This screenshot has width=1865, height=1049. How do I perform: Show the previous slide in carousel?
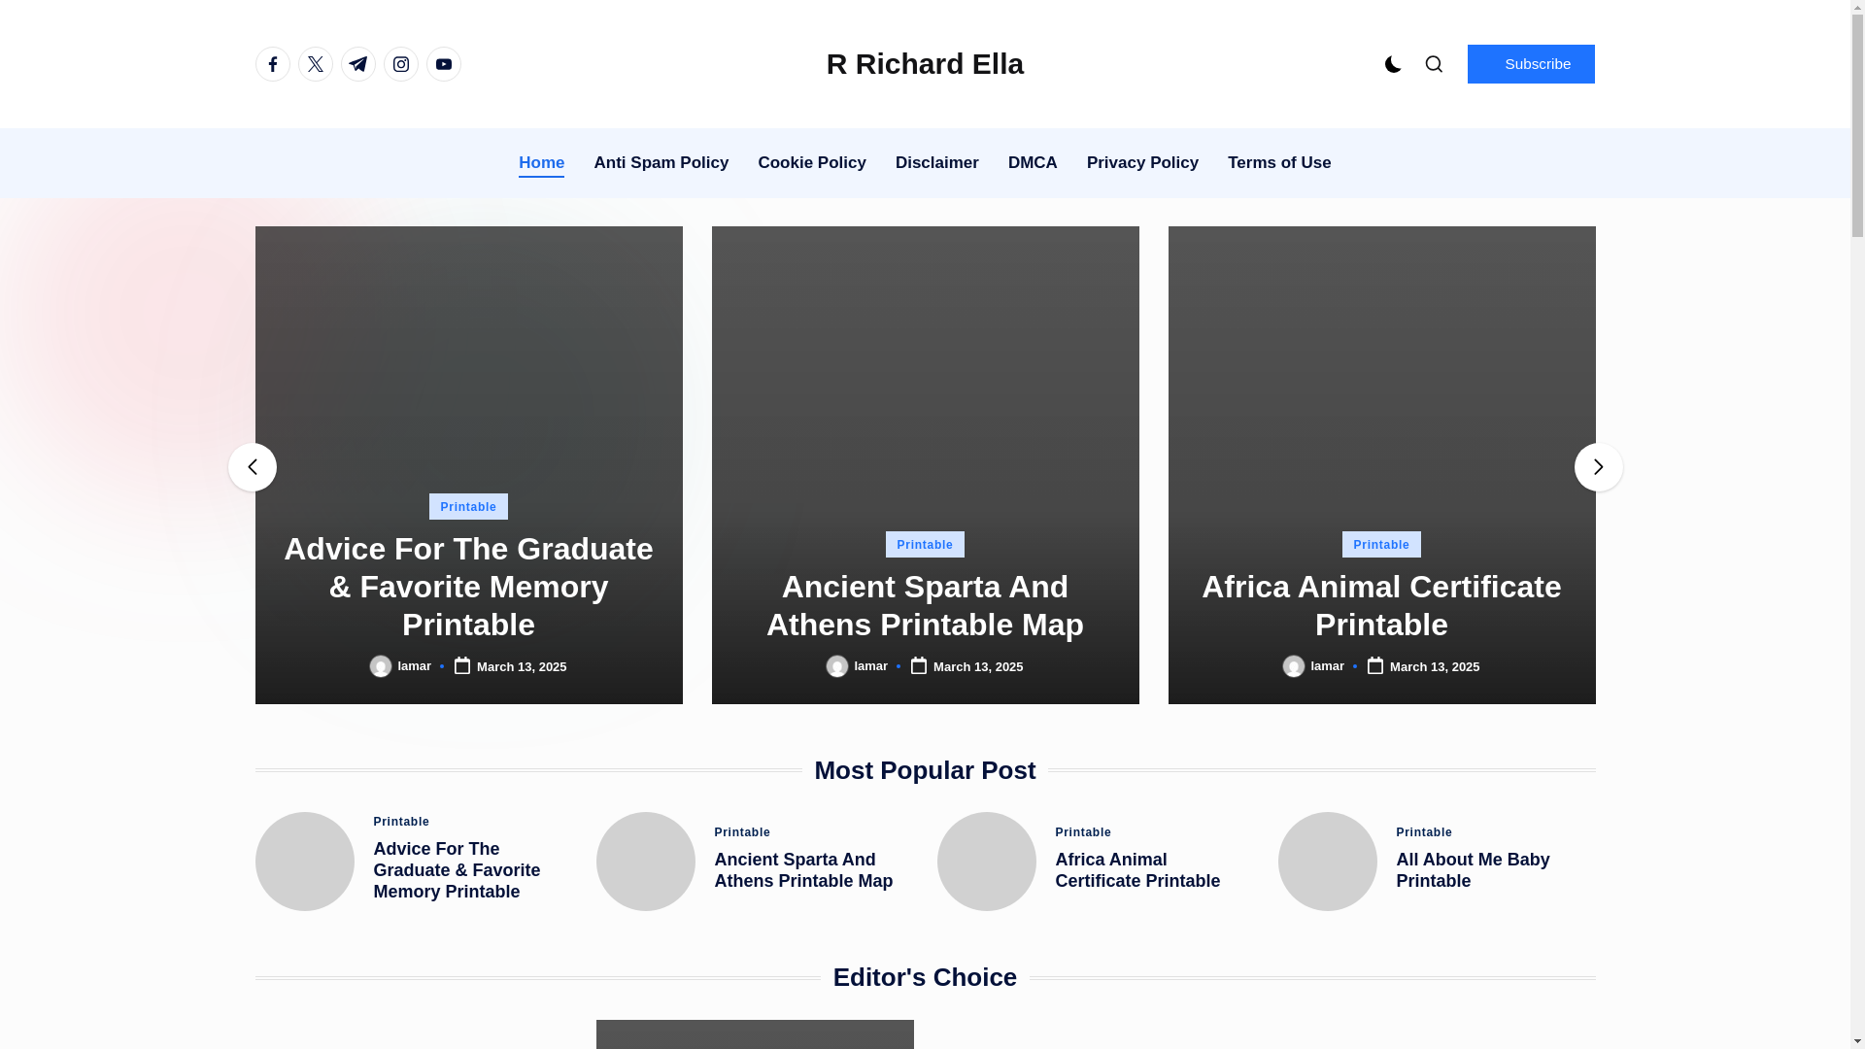coord(253,467)
